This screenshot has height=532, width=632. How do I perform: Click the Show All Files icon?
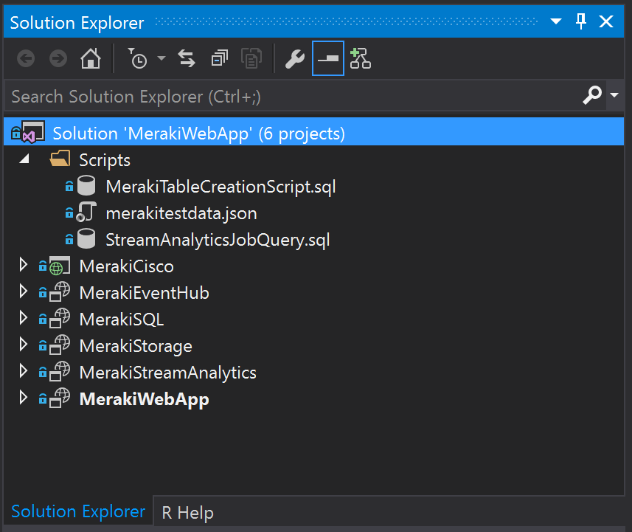(x=251, y=59)
